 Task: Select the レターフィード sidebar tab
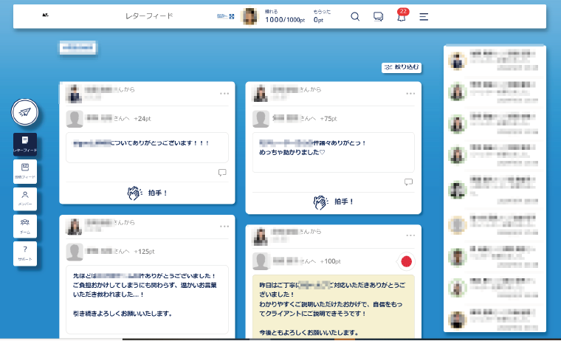25,144
